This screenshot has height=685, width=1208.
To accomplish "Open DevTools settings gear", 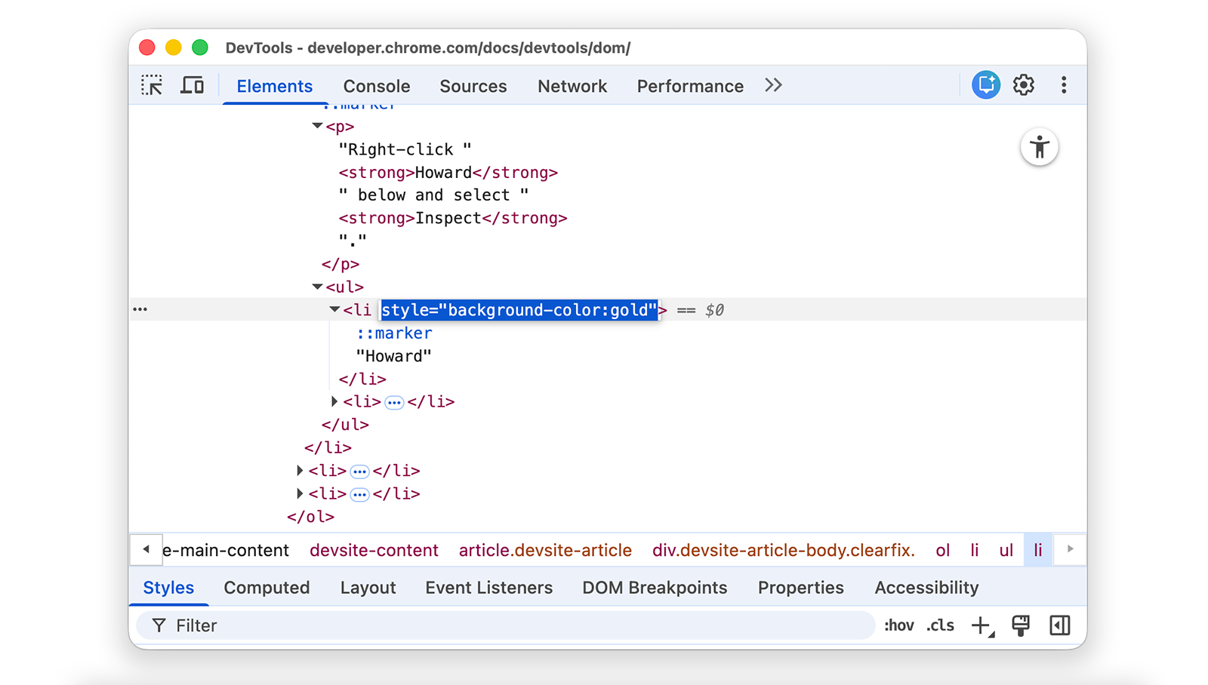I will tap(1024, 85).
